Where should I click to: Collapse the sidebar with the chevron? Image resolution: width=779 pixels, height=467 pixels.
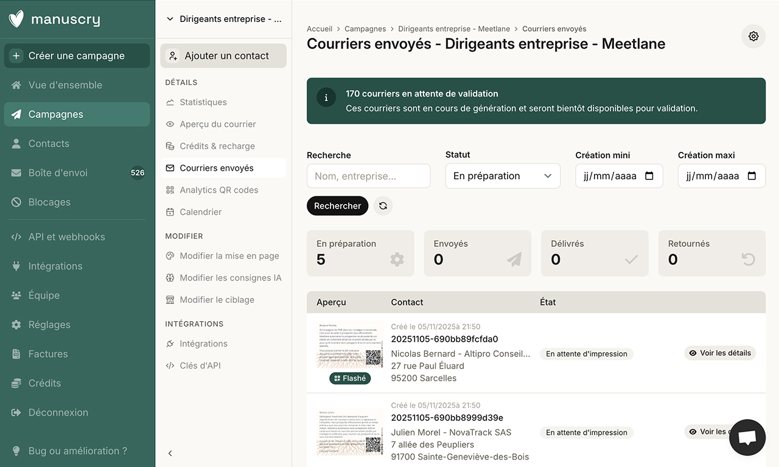(170, 453)
